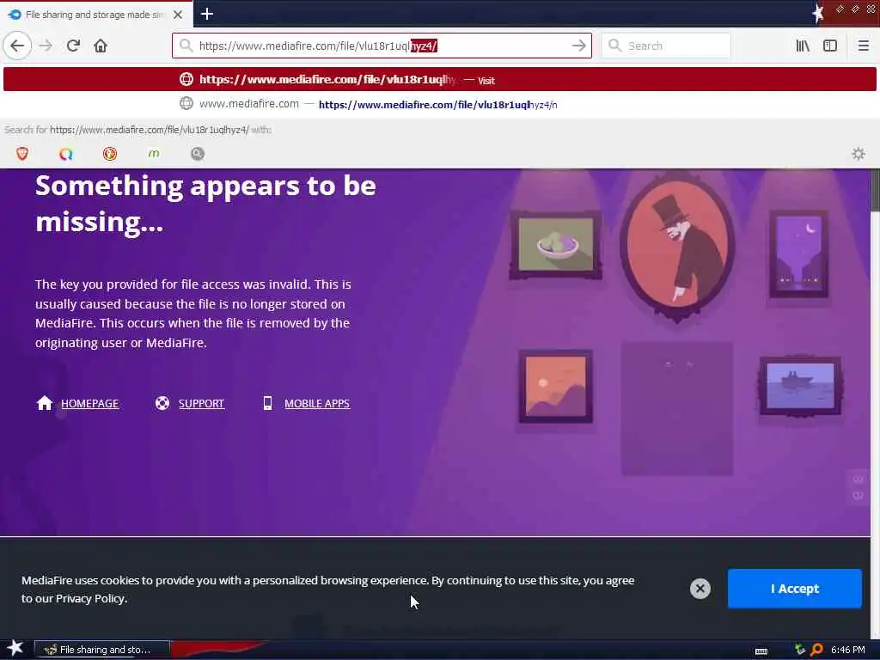Go back to the previous page
The width and height of the screenshot is (880, 660).
coord(17,46)
